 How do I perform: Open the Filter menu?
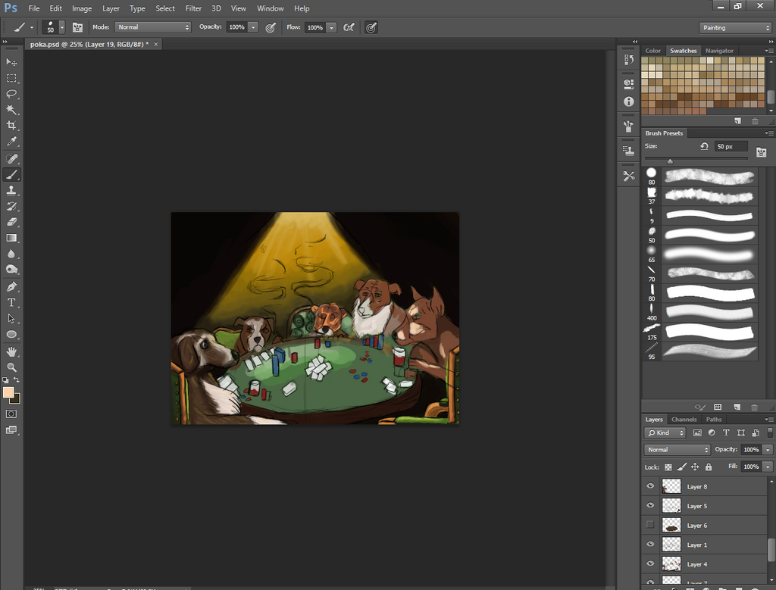click(193, 8)
